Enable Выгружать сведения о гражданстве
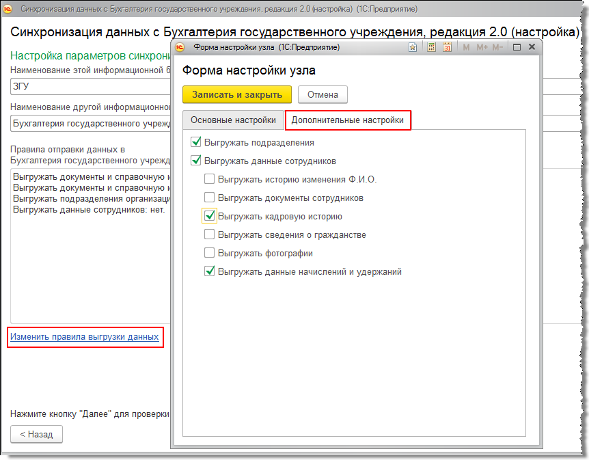This screenshot has width=589, height=460. pos(209,234)
